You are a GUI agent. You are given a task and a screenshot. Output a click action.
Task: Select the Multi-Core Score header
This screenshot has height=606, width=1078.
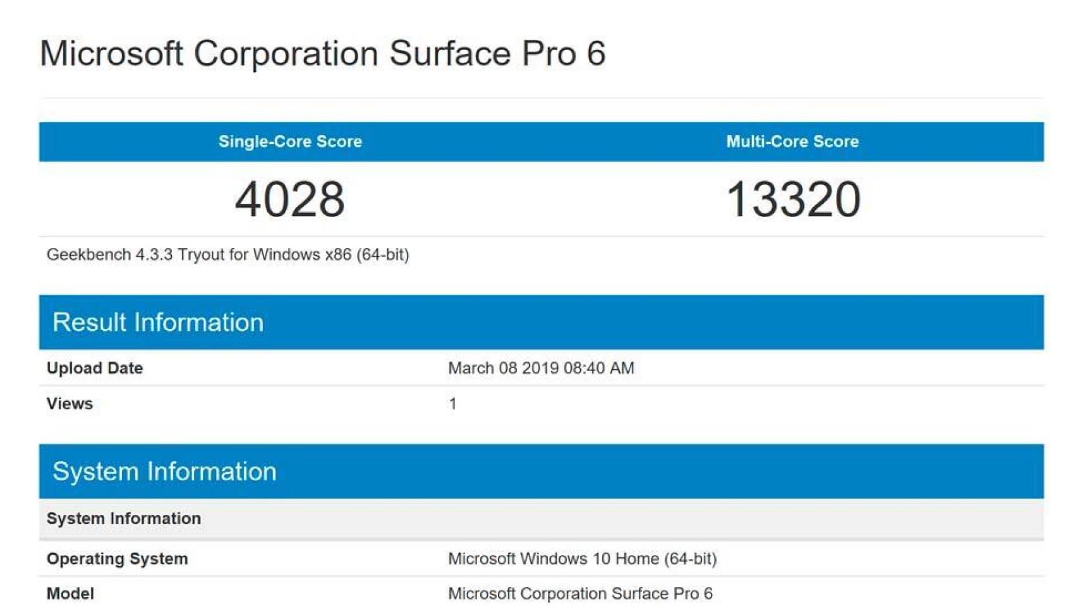tap(793, 141)
